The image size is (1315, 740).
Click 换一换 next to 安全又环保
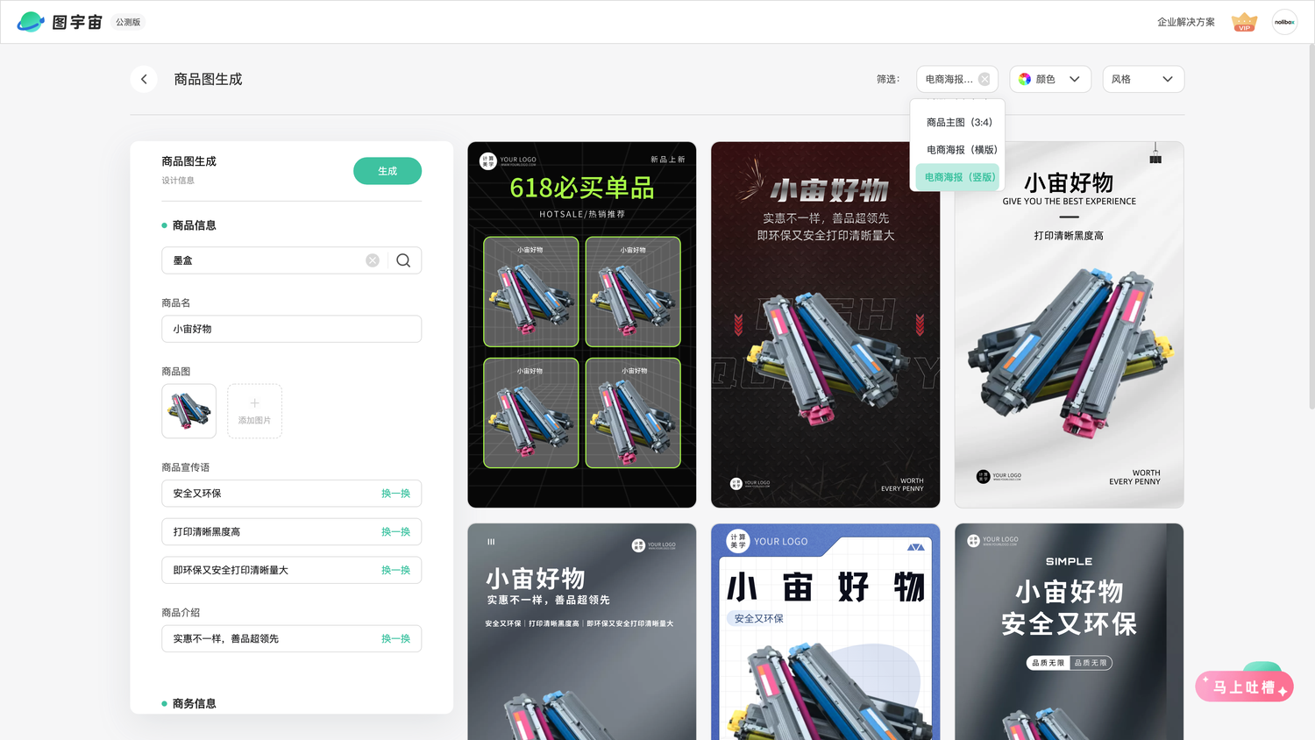pos(395,494)
